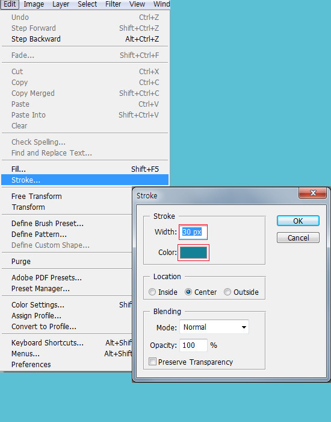Open Color Settings...
331x422 pixels.
coord(67,305)
